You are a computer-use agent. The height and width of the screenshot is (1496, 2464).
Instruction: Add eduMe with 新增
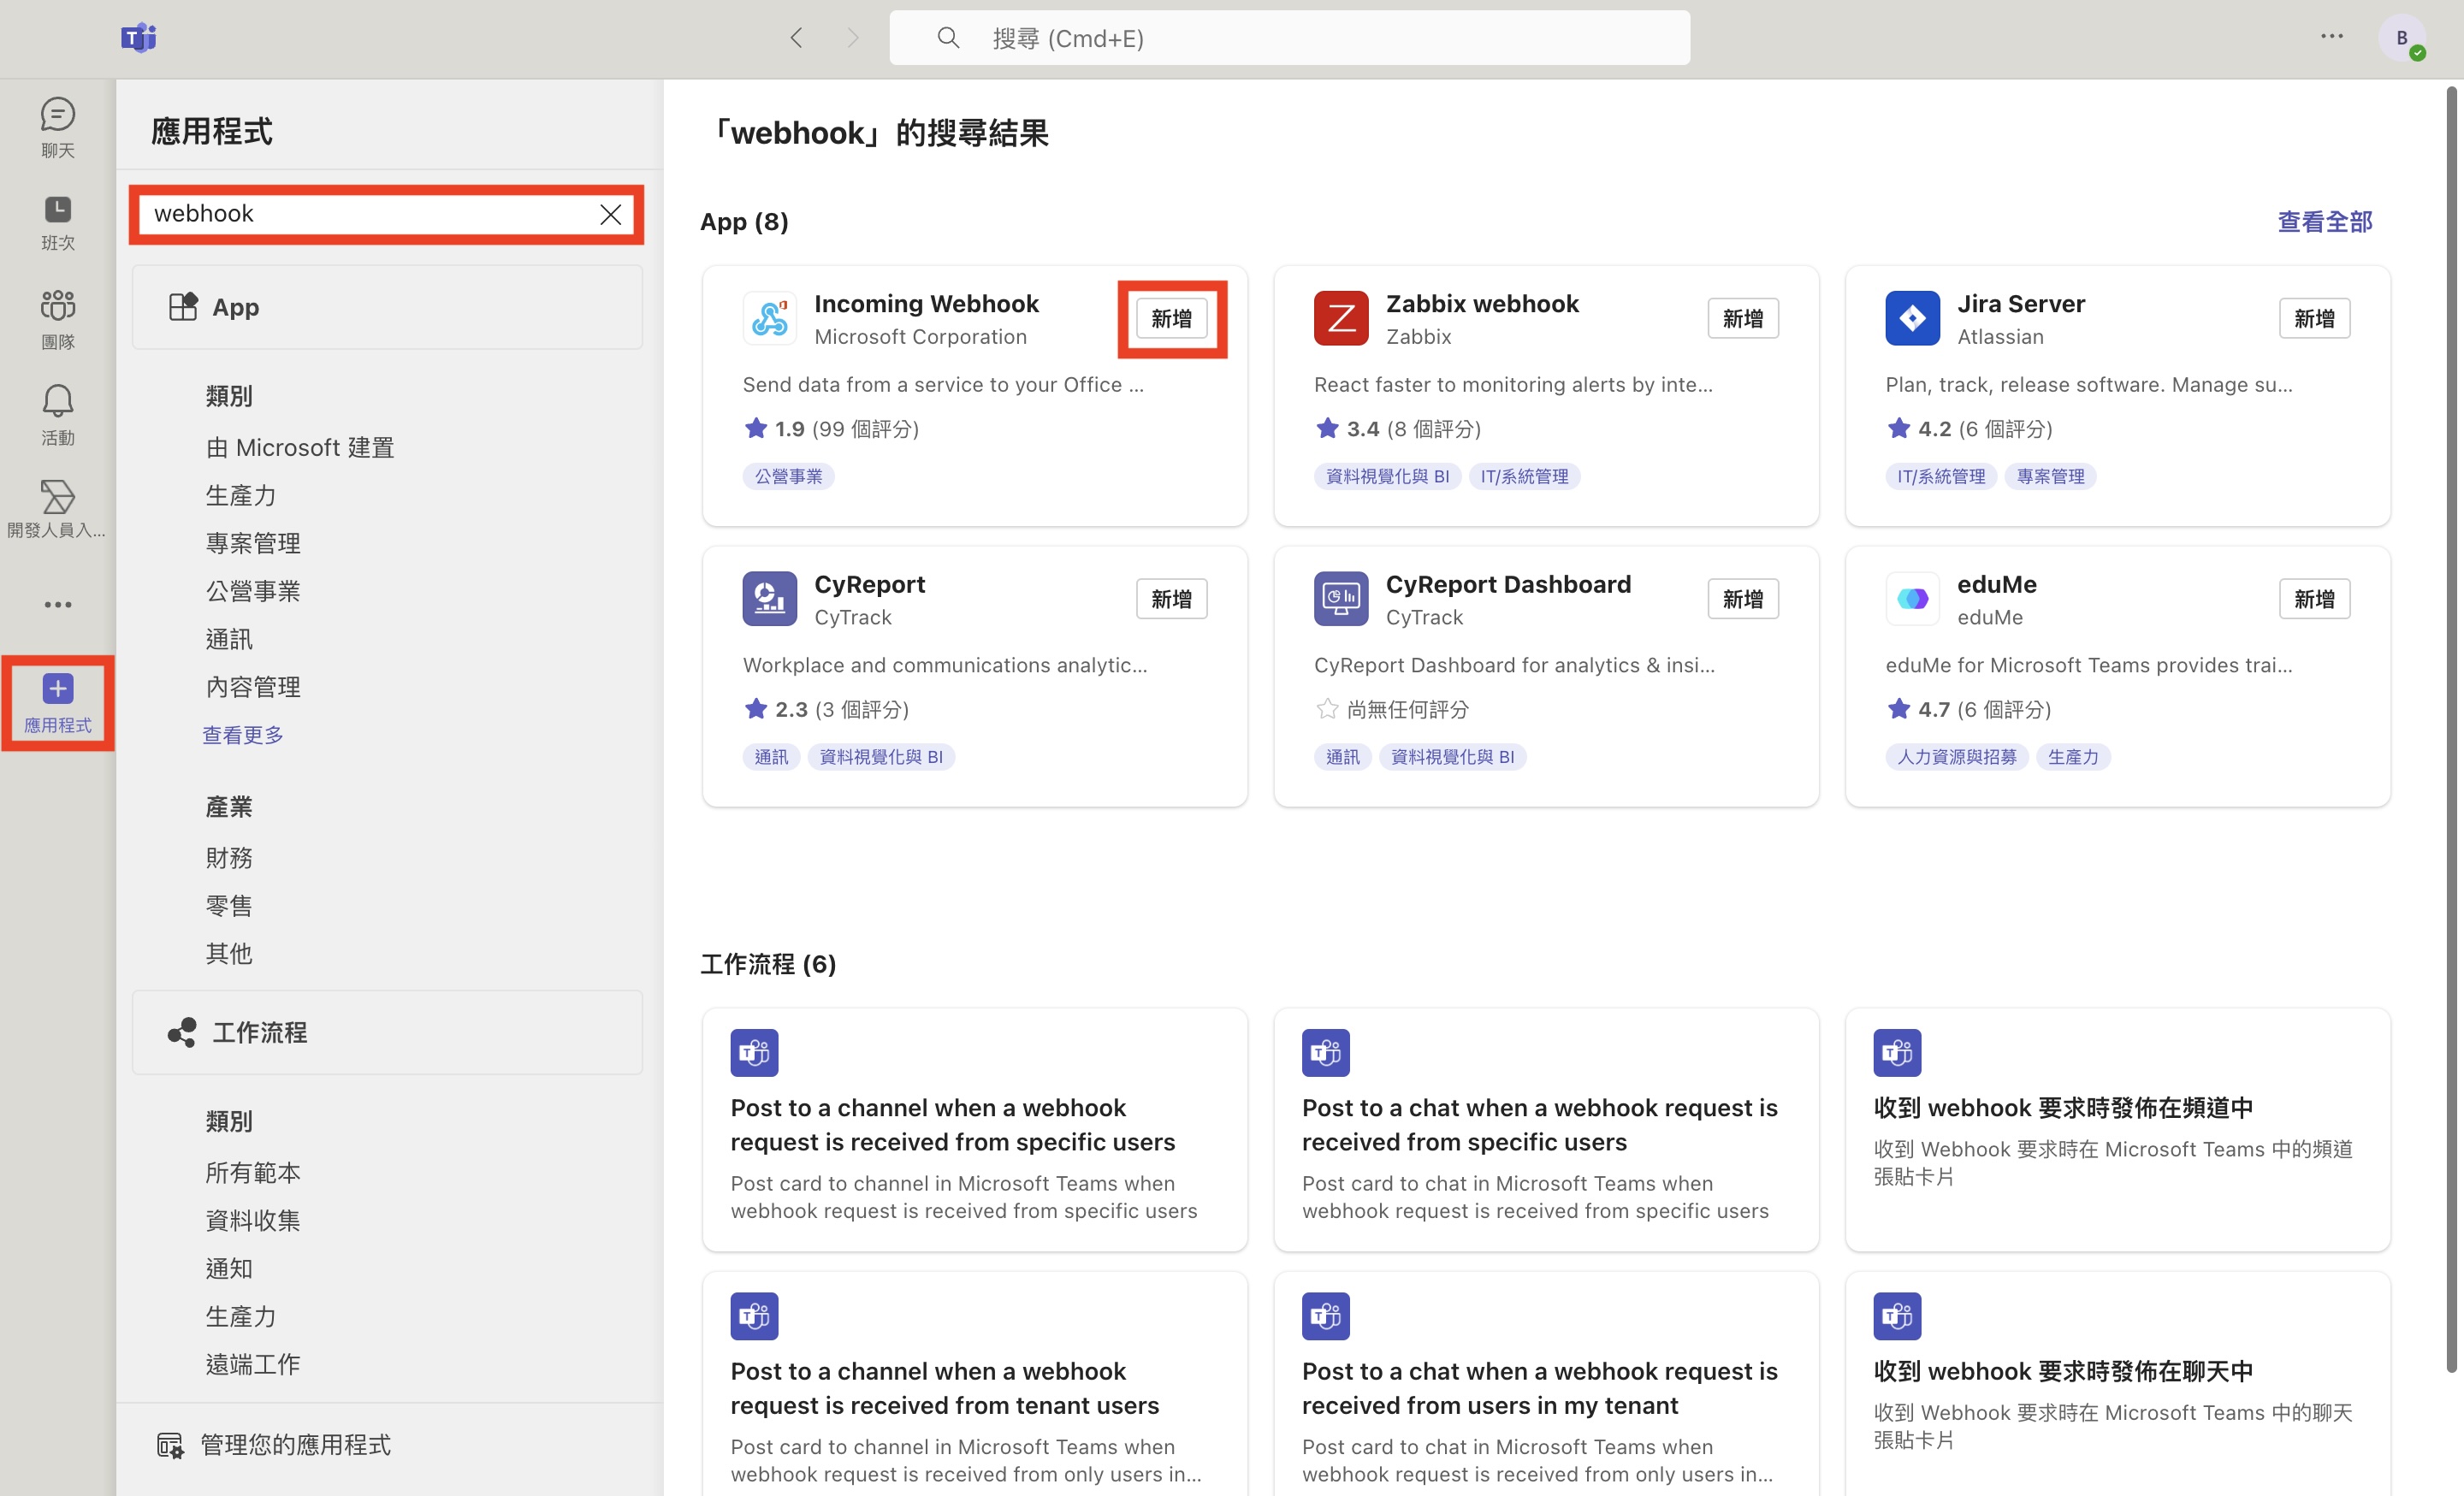click(x=2314, y=600)
